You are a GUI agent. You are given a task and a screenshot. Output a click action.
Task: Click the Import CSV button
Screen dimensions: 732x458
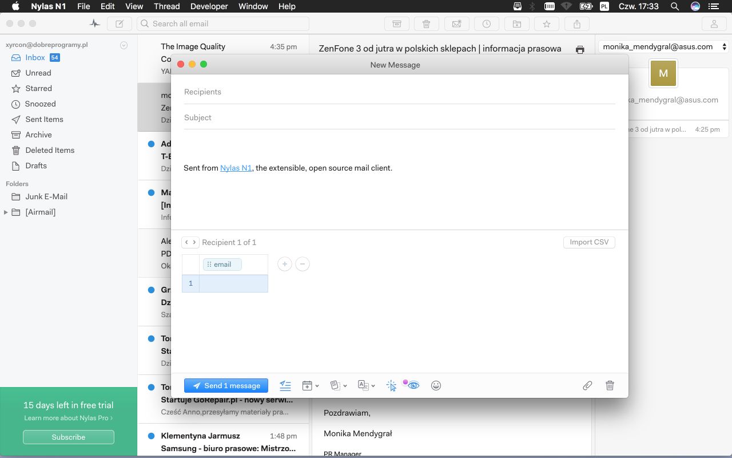[x=589, y=242]
